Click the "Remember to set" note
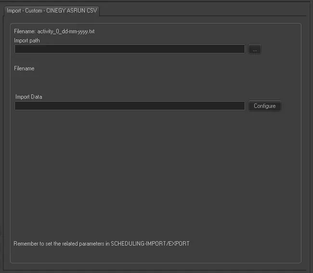The height and width of the screenshot is (273, 313). tap(101, 244)
